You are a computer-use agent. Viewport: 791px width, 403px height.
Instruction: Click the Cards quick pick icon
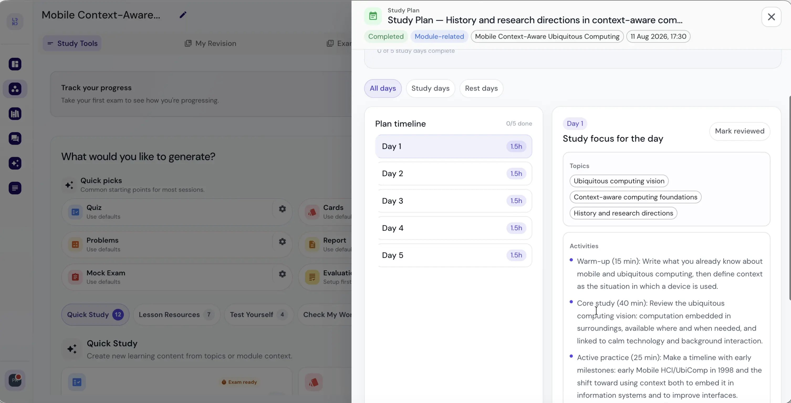click(312, 212)
